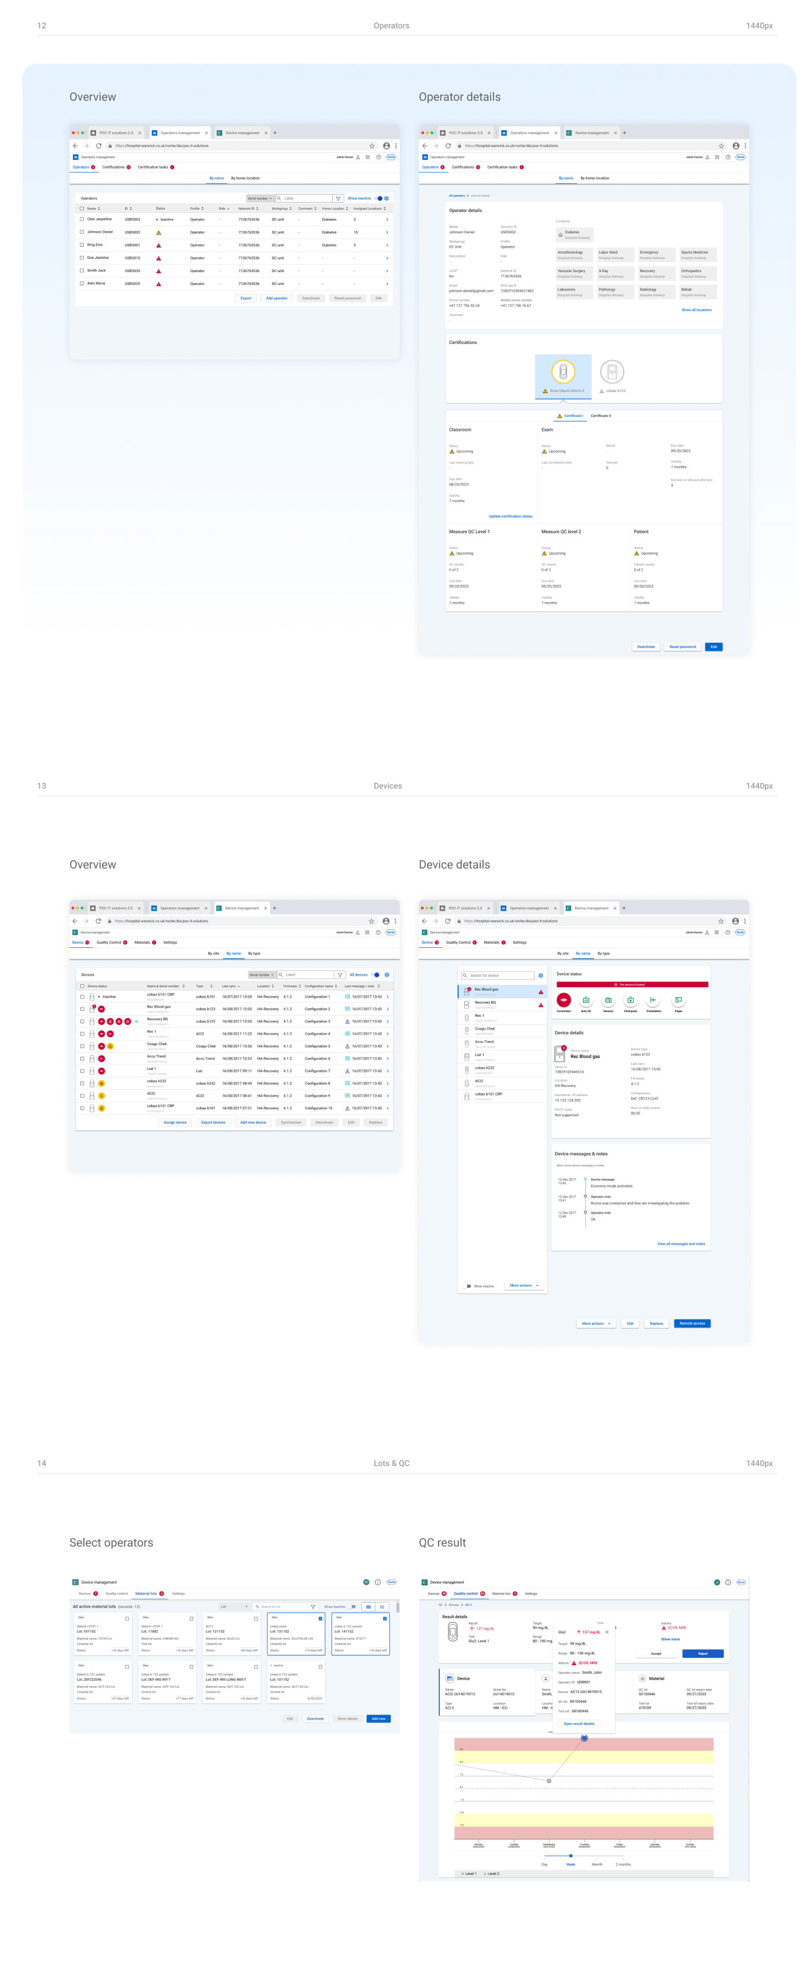Click Export button in Operators Overview
Screen dimensions: 810x1975
(x=246, y=298)
